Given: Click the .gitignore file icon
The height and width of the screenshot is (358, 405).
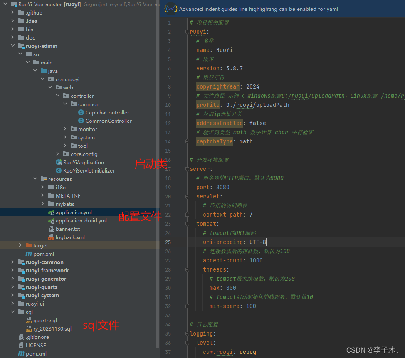Looking at the screenshot, I should point(22,337).
